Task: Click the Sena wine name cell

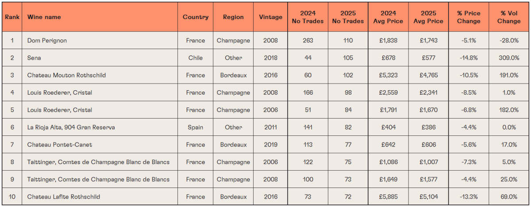Action: tap(100, 57)
